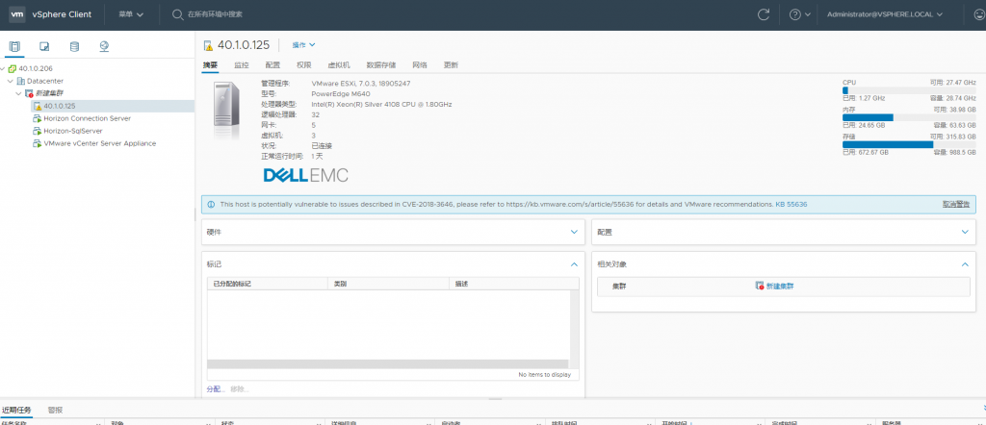
Task: Click the host warning icon beside 40.1.0.125 in tree
Action: click(38, 106)
